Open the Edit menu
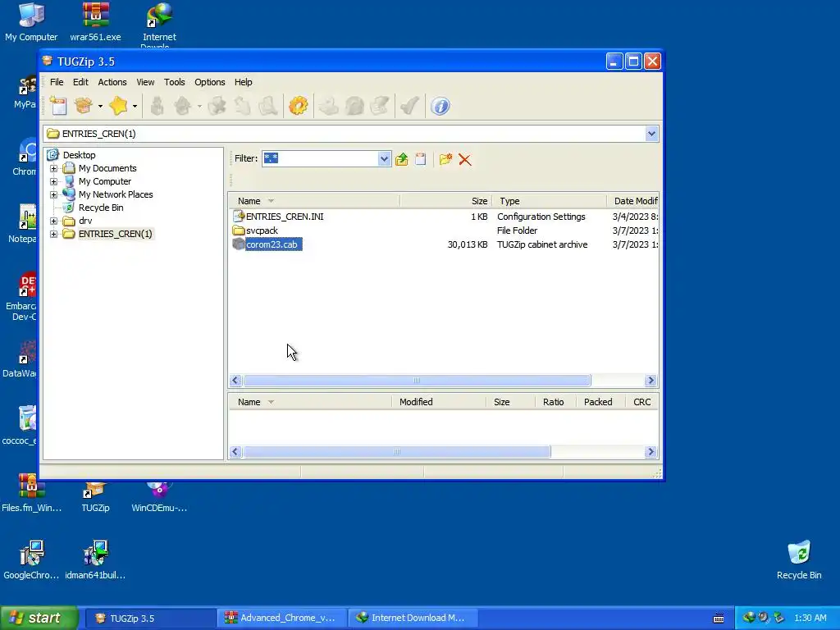Image resolution: width=840 pixels, height=630 pixels. coord(80,82)
